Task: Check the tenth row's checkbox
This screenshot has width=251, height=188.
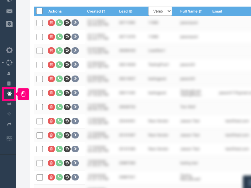Action: (40, 149)
